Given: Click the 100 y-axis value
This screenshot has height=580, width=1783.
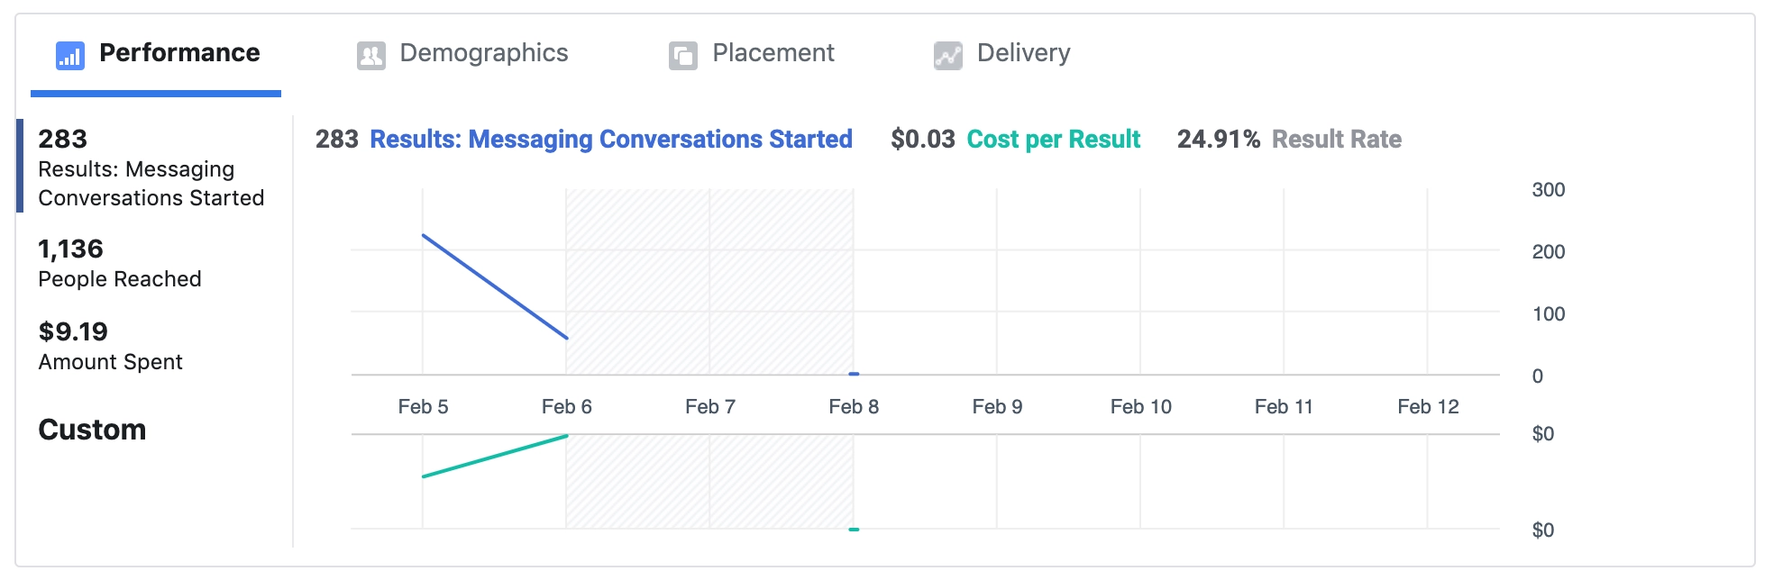Looking at the screenshot, I should coord(1549,314).
